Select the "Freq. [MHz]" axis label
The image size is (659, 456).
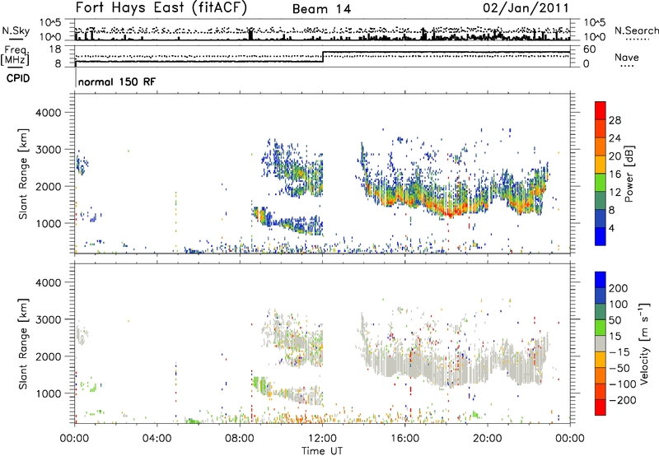[15, 55]
